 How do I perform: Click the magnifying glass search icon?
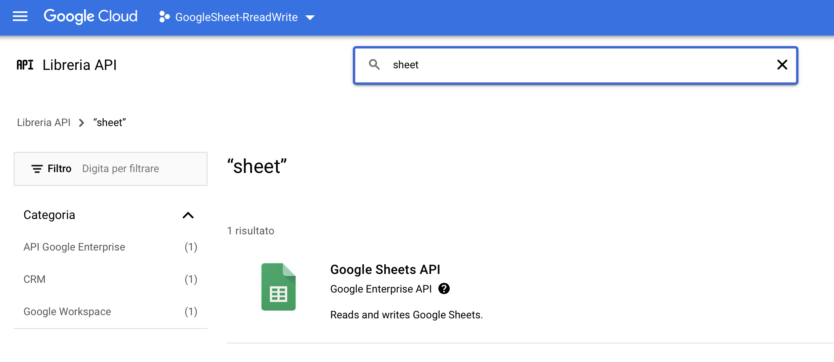(x=374, y=65)
